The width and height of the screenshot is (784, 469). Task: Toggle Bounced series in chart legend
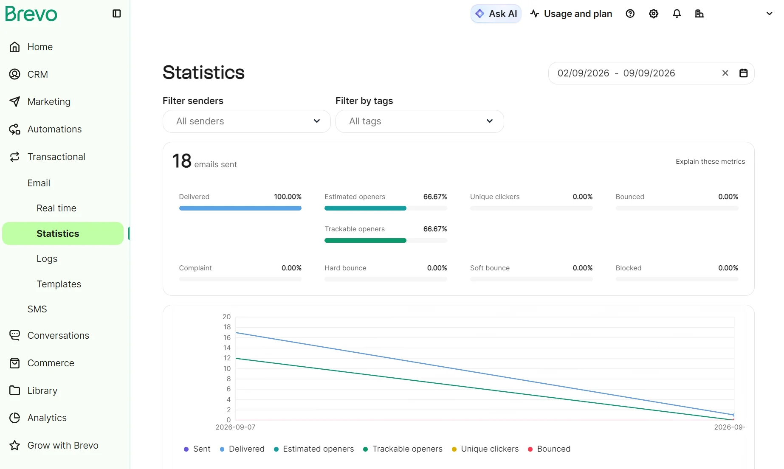click(x=549, y=449)
